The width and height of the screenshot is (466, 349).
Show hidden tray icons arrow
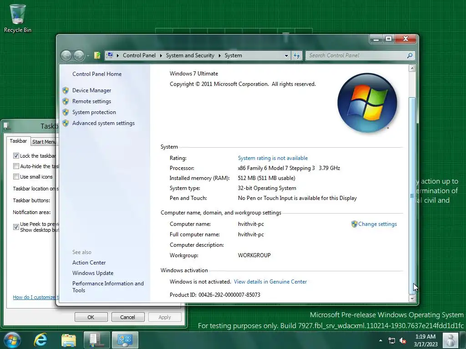tap(380, 340)
